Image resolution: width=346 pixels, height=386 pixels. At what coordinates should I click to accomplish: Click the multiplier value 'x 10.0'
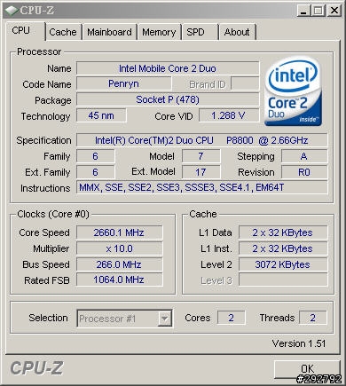[119, 248]
